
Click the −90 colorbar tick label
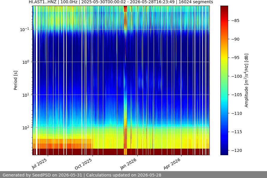tap(235, 39)
